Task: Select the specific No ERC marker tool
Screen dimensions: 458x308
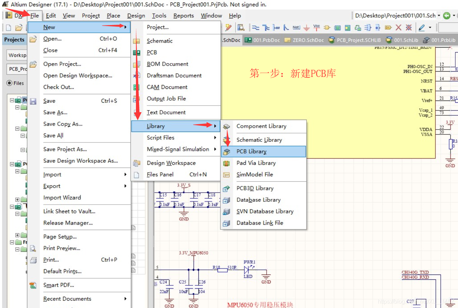Action: 409,28
